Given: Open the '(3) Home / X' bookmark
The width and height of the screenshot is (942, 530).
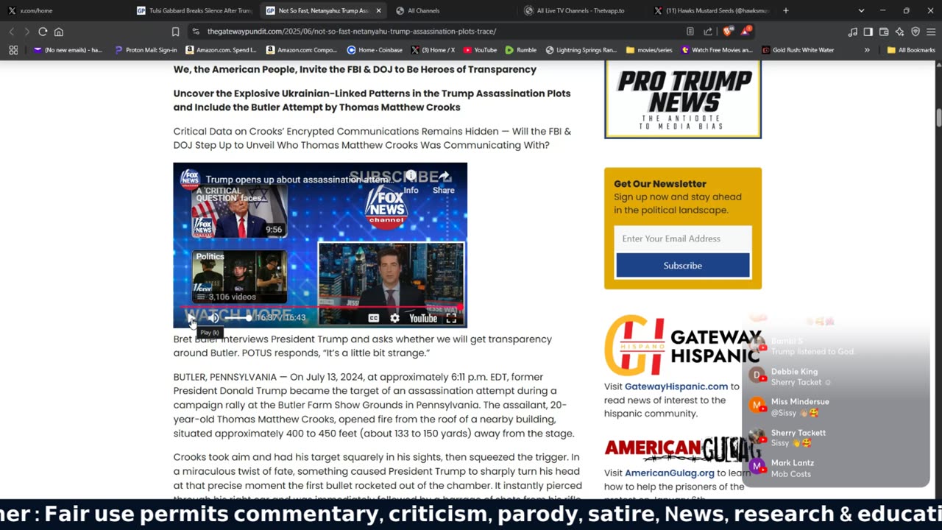Looking at the screenshot, I should pos(433,50).
